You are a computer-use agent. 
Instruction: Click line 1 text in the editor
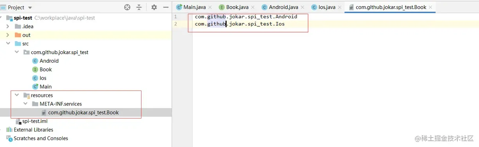pyautogui.click(x=246, y=16)
